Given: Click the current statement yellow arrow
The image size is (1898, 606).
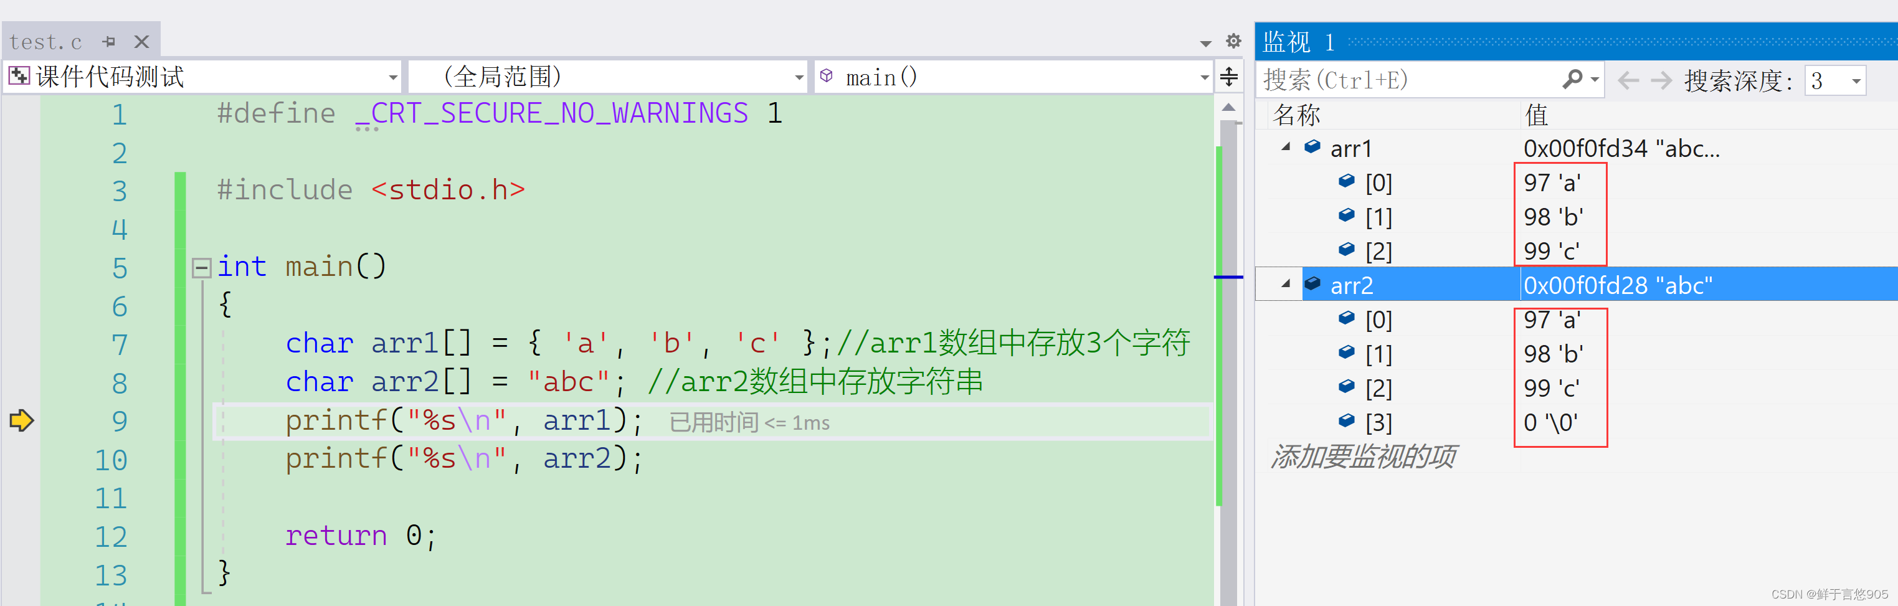Looking at the screenshot, I should 21,420.
